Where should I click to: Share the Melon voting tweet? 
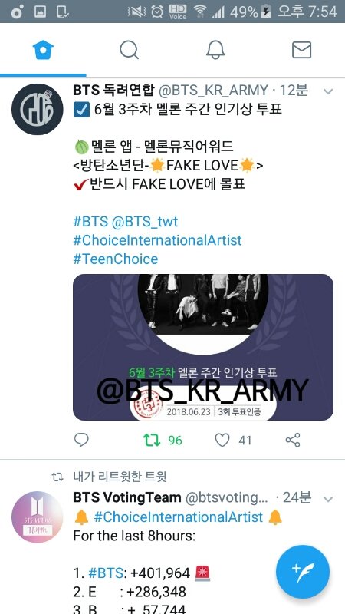pyautogui.click(x=293, y=440)
